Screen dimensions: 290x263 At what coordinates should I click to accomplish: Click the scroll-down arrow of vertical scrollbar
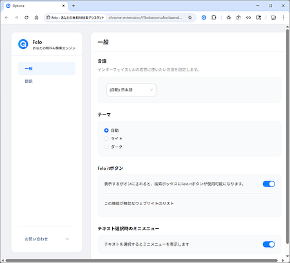(x=287, y=256)
